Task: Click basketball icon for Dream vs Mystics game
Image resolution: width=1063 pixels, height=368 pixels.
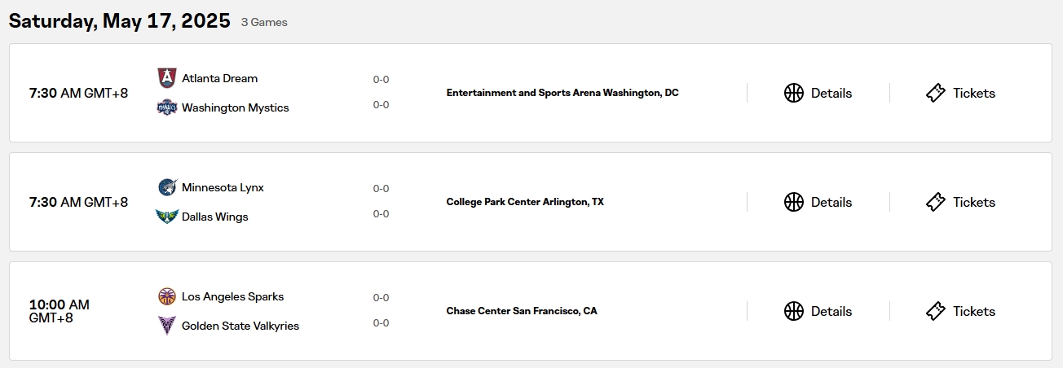Action: pyautogui.click(x=793, y=93)
